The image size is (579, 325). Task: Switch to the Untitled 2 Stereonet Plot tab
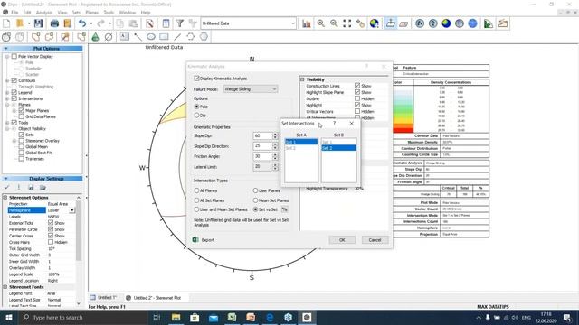click(154, 297)
